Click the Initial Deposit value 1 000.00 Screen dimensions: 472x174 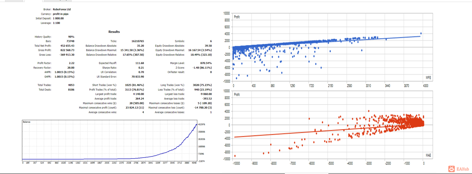pos(58,18)
